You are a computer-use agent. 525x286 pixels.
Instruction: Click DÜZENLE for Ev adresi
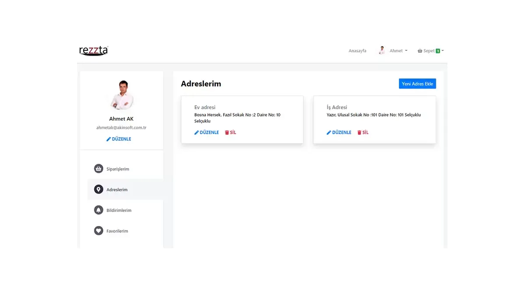click(206, 132)
